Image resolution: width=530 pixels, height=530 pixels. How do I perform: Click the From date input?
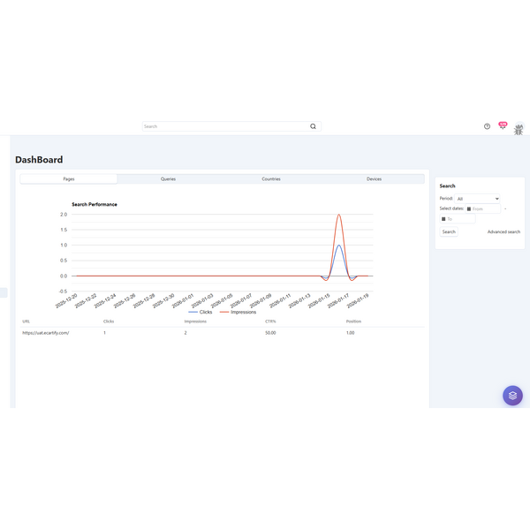[x=486, y=209]
